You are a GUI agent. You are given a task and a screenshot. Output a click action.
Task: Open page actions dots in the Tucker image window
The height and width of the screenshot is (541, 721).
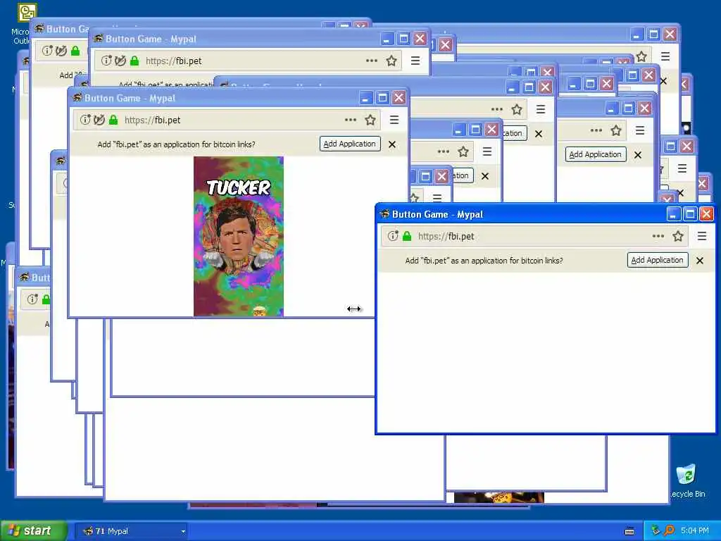coord(351,120)
